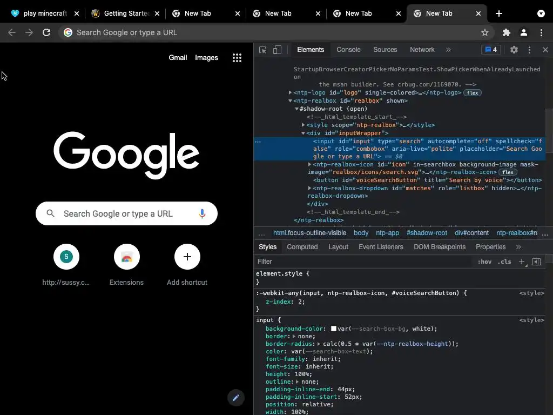Expand the ntp-realbox-dropdown matches node

pyautogui.click(x=309, y=188)
